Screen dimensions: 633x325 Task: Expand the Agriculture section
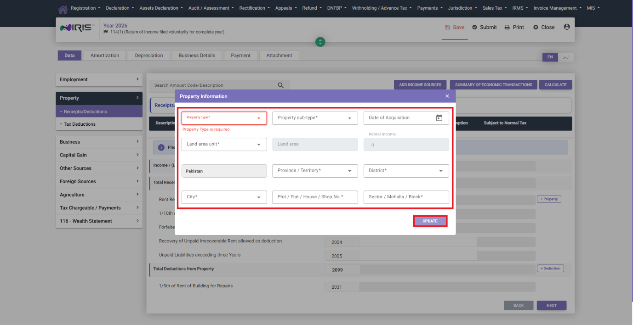99,195
